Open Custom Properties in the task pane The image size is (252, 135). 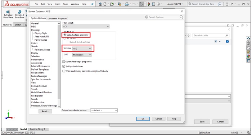(x=248, y=60)
